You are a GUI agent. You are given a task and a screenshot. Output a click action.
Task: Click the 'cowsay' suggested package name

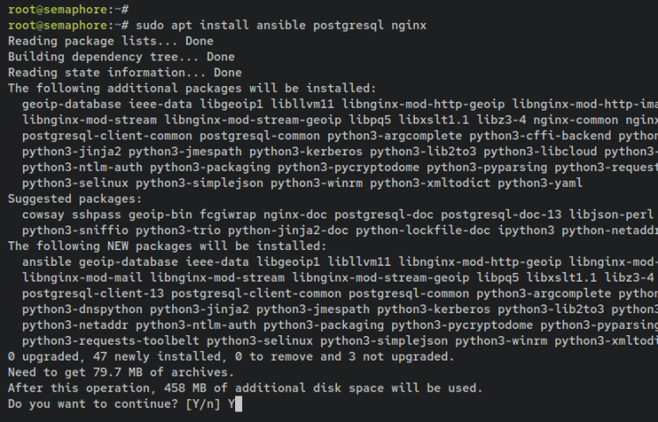tap(44, 214)
